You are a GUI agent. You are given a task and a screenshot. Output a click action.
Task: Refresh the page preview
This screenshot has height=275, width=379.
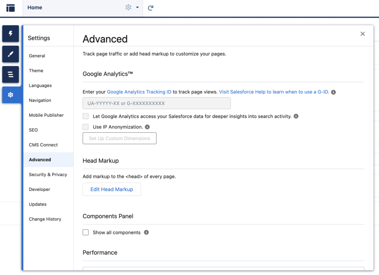(150, 7)
